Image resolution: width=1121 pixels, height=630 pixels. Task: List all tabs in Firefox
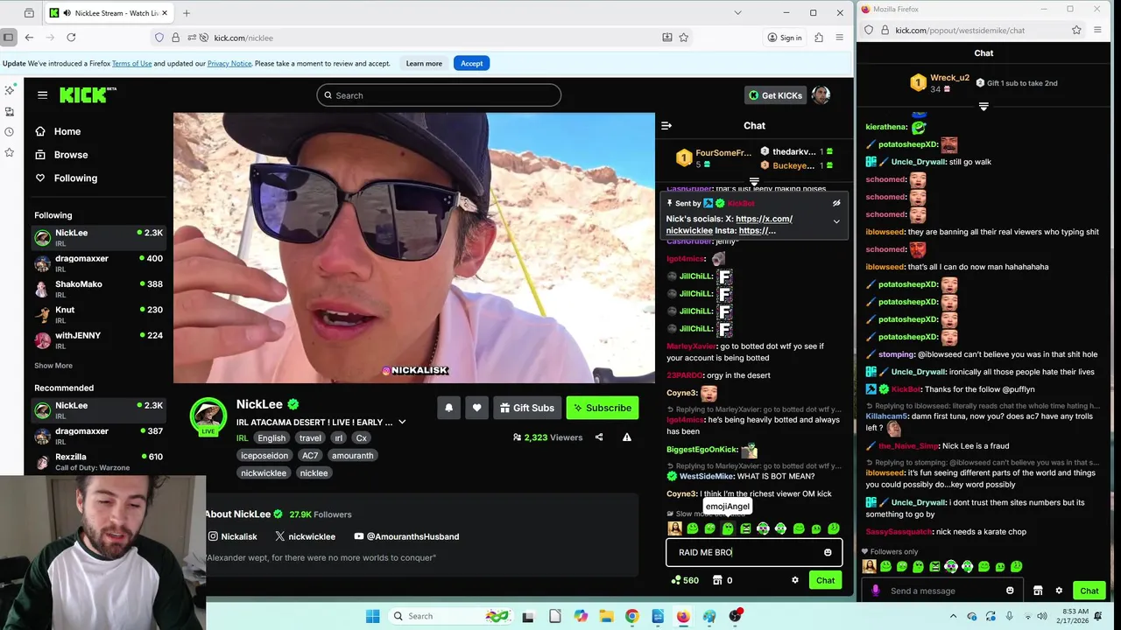(737, 13)
